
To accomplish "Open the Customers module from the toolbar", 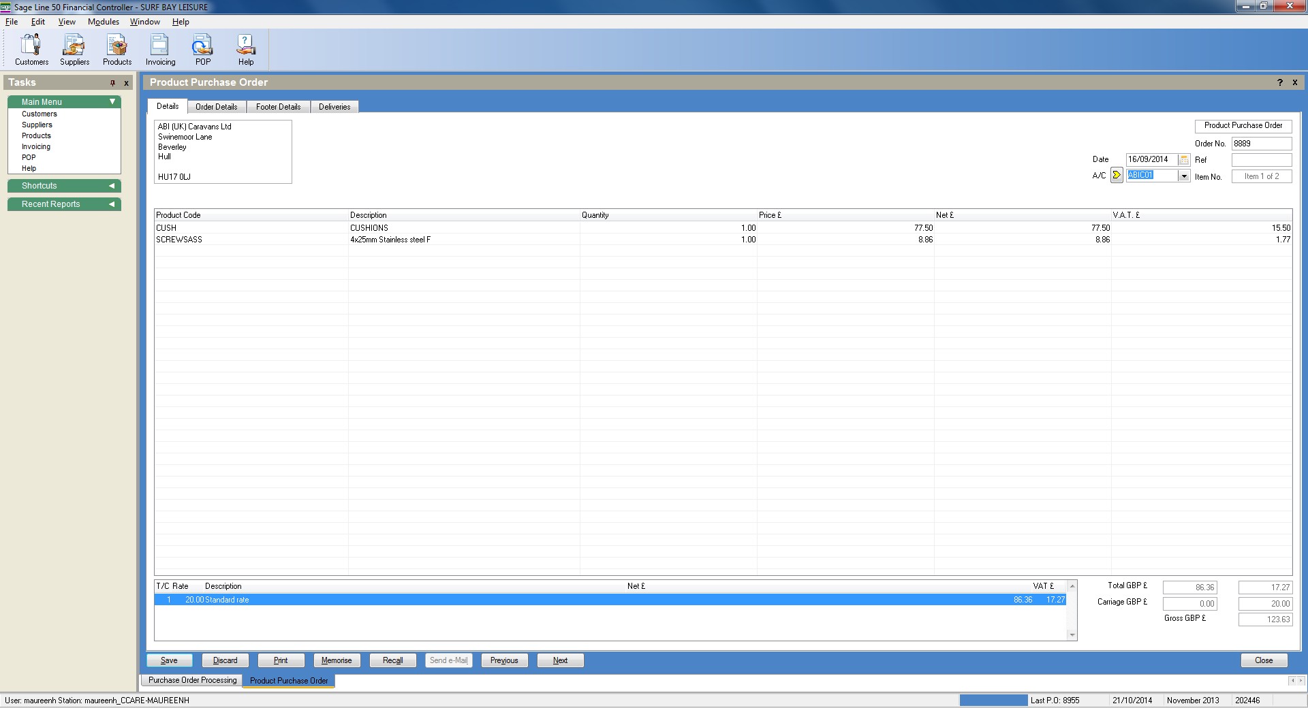I will coord(31,50).
